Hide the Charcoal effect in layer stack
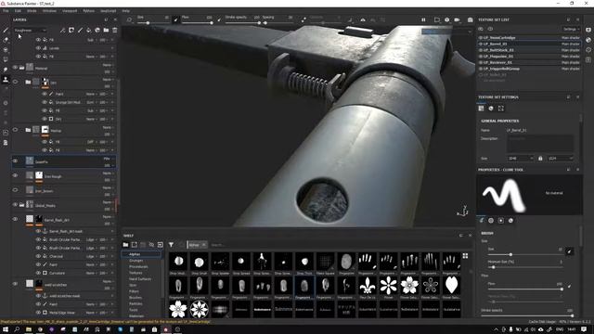 (x=38, y=256)
